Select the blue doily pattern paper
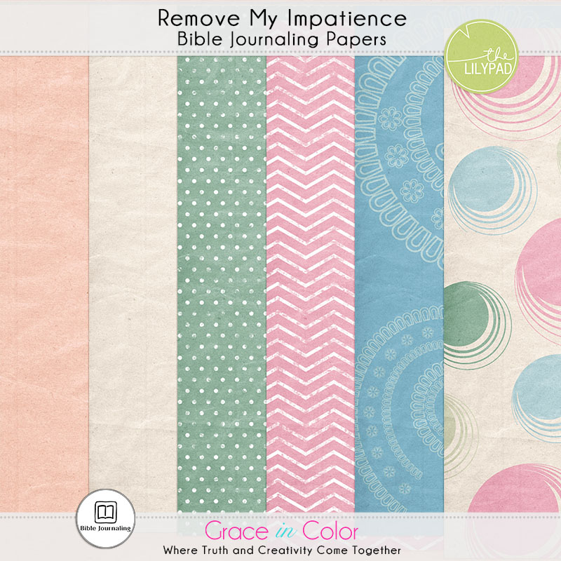 point(399,285)
